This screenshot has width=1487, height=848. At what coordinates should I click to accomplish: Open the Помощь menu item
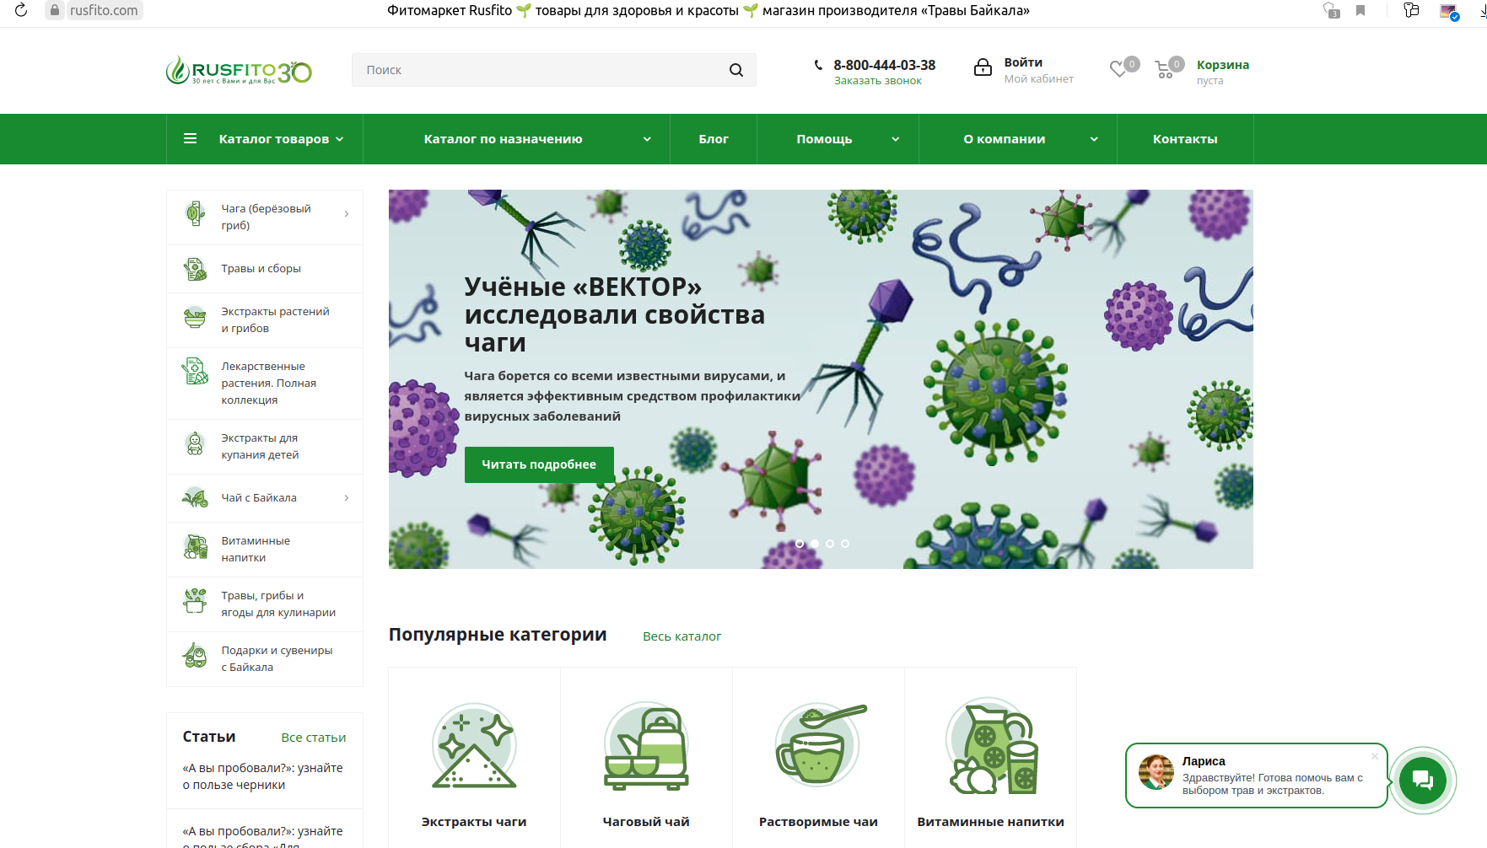[x=824, y=139]
